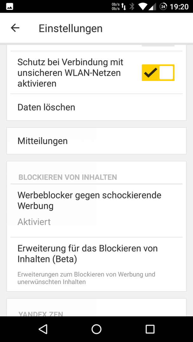The height and width of the screenshot is (342, 193).
Task: Toggle unsecured WLAN protection switch
Action: 158,73
